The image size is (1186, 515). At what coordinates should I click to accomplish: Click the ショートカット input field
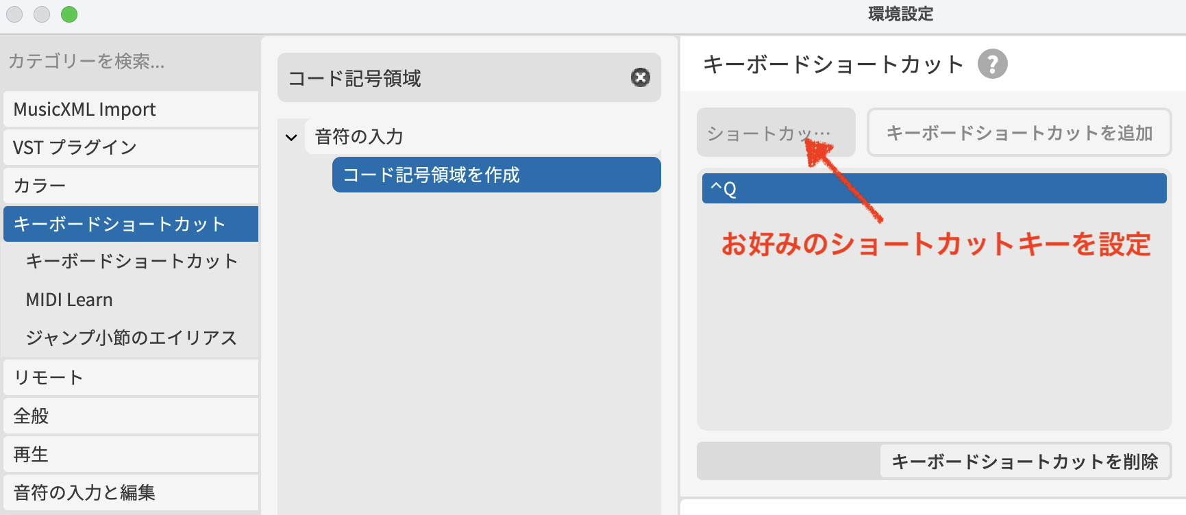[775, 133]
